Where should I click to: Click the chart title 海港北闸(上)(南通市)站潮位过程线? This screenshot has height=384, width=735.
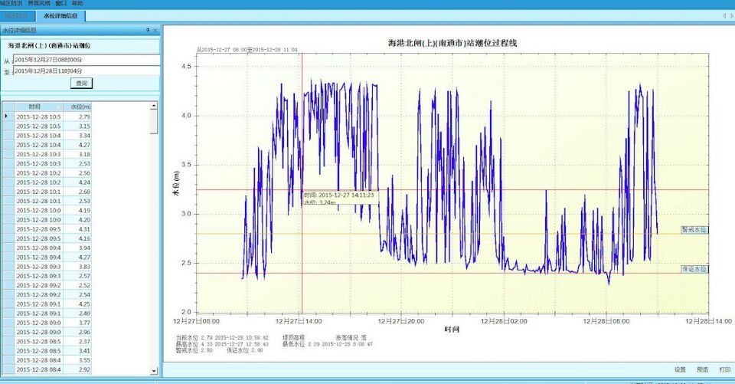(452, 43)
